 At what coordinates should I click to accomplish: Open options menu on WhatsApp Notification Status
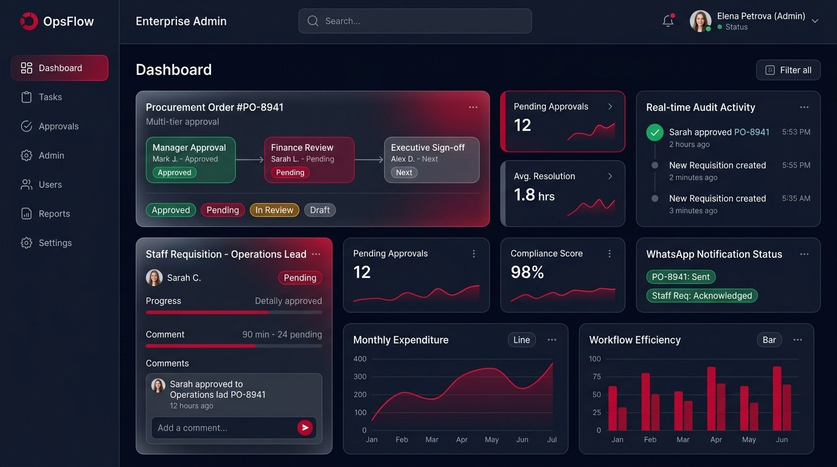[804, 254]
